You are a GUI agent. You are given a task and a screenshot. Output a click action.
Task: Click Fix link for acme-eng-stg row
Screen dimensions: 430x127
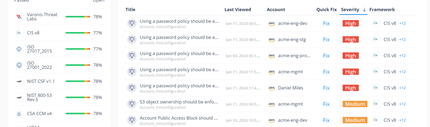point(326,39)
